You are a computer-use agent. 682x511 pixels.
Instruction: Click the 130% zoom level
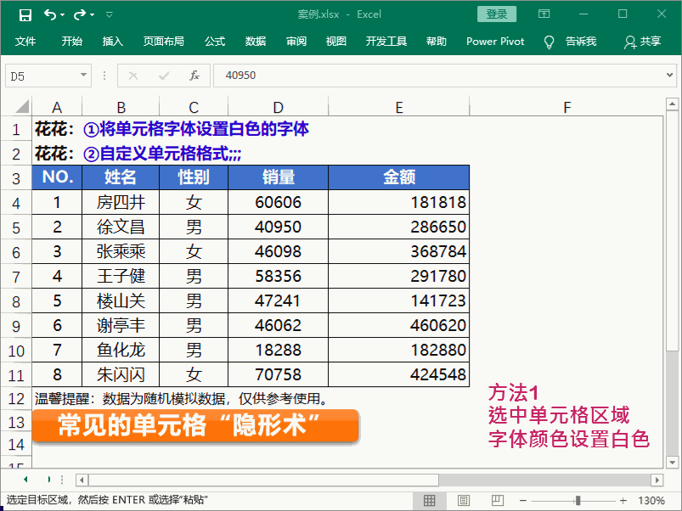[x=651, y=501]
